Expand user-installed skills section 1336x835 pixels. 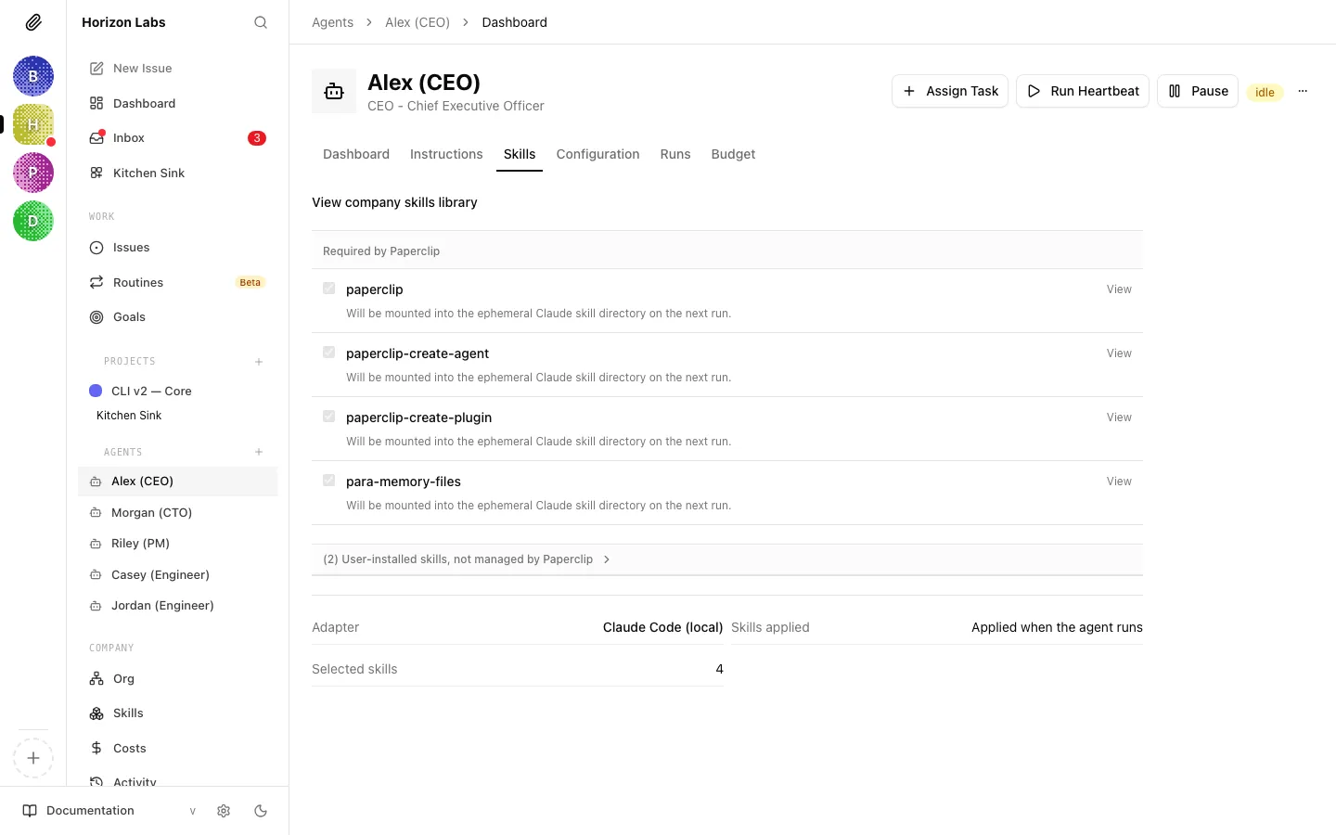(727, 559)
